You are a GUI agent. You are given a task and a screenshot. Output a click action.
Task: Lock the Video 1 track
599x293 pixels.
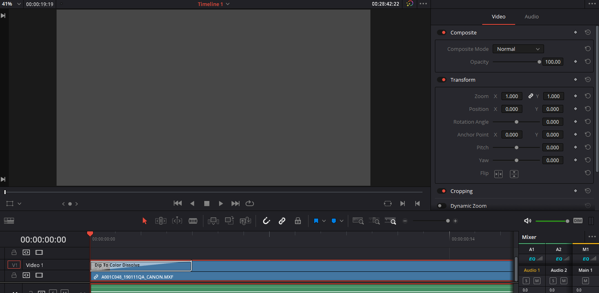click(x=14, y=275)
